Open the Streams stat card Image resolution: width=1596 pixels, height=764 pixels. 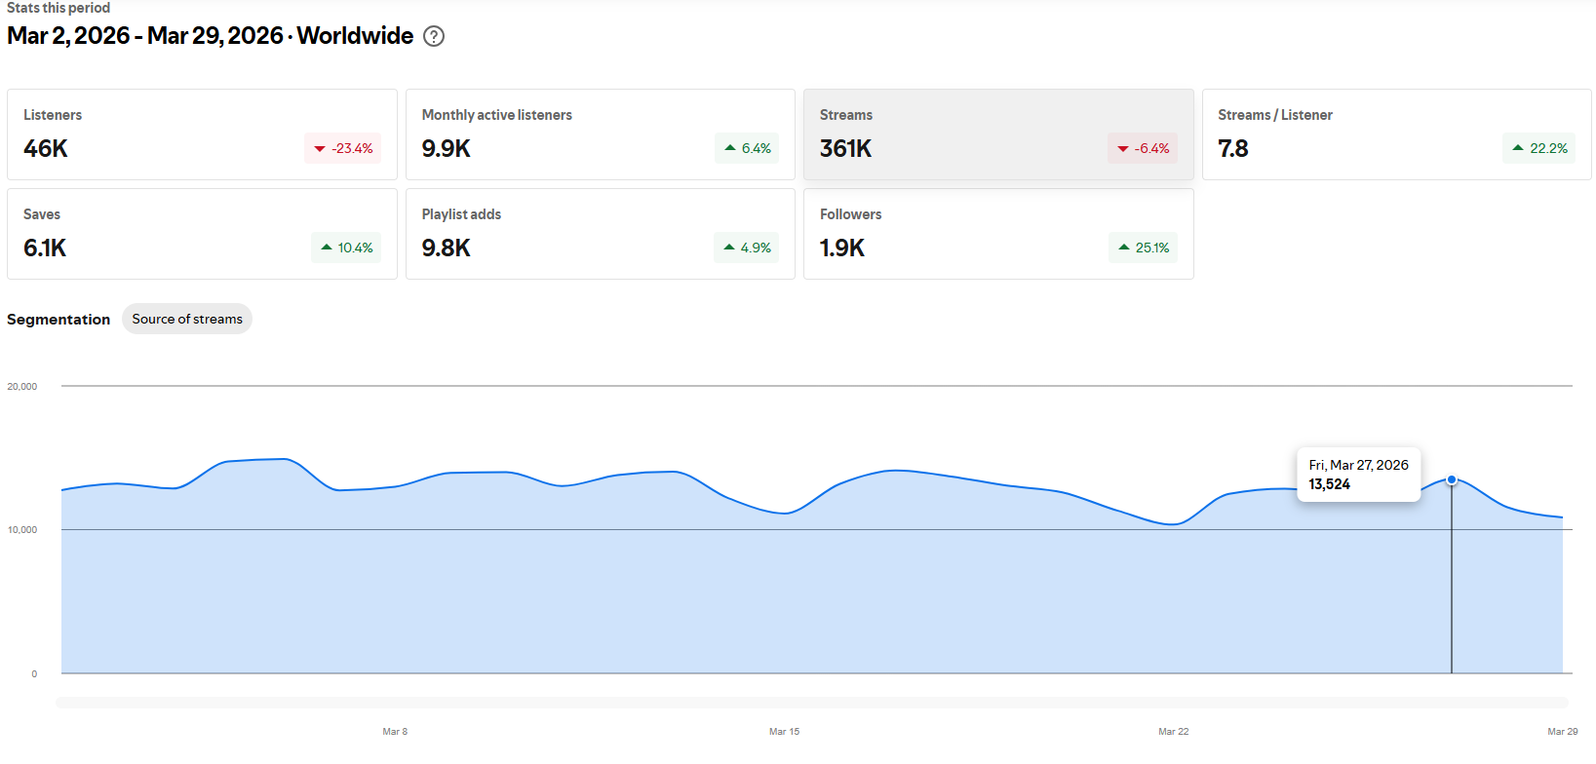coord(997,134)
